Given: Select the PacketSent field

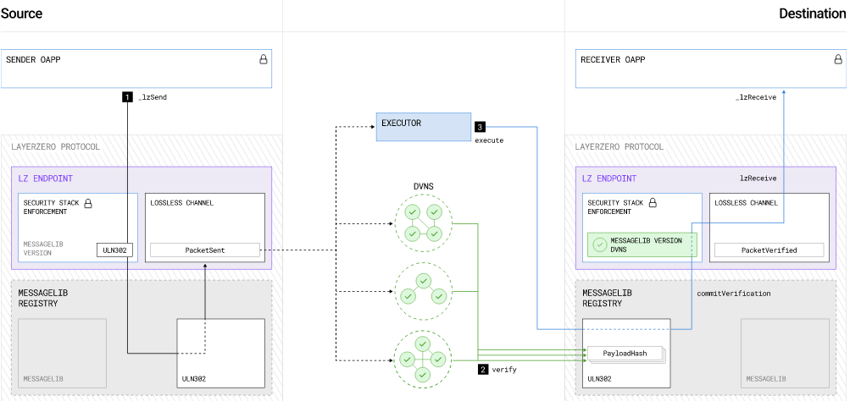Looking at the screenshot, I should pyautogui.click(x=204, y=250).
